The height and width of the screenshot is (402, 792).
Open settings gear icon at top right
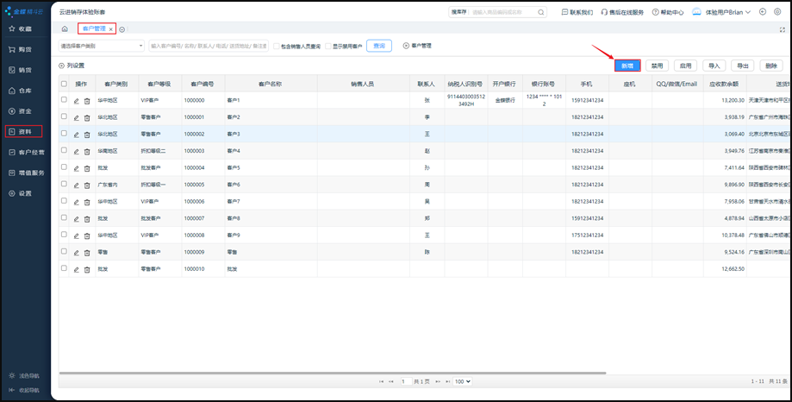click(779, 12)
